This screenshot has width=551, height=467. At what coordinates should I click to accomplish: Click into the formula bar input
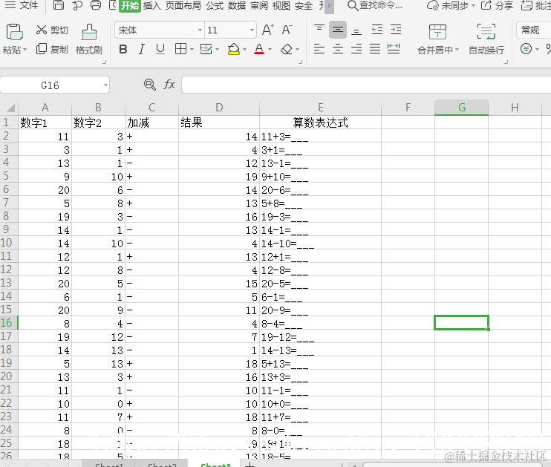(366, 85)
